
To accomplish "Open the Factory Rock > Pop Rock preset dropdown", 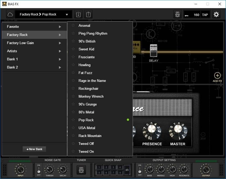I will [x=44, y=14].
